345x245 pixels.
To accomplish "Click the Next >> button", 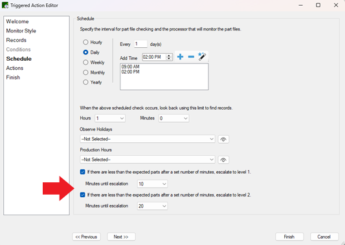I will (x=121, y=237).
